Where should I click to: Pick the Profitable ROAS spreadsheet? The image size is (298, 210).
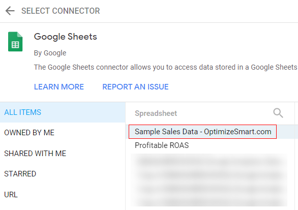coord(162,145)
